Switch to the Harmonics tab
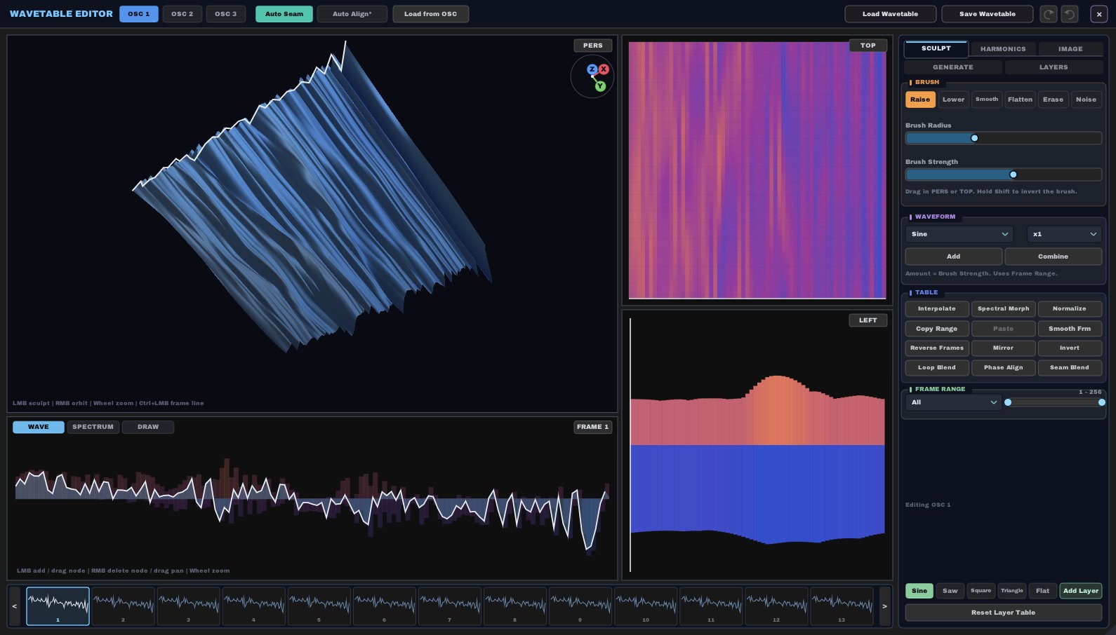The image size is (1116, 635). tap(1003, 49)
